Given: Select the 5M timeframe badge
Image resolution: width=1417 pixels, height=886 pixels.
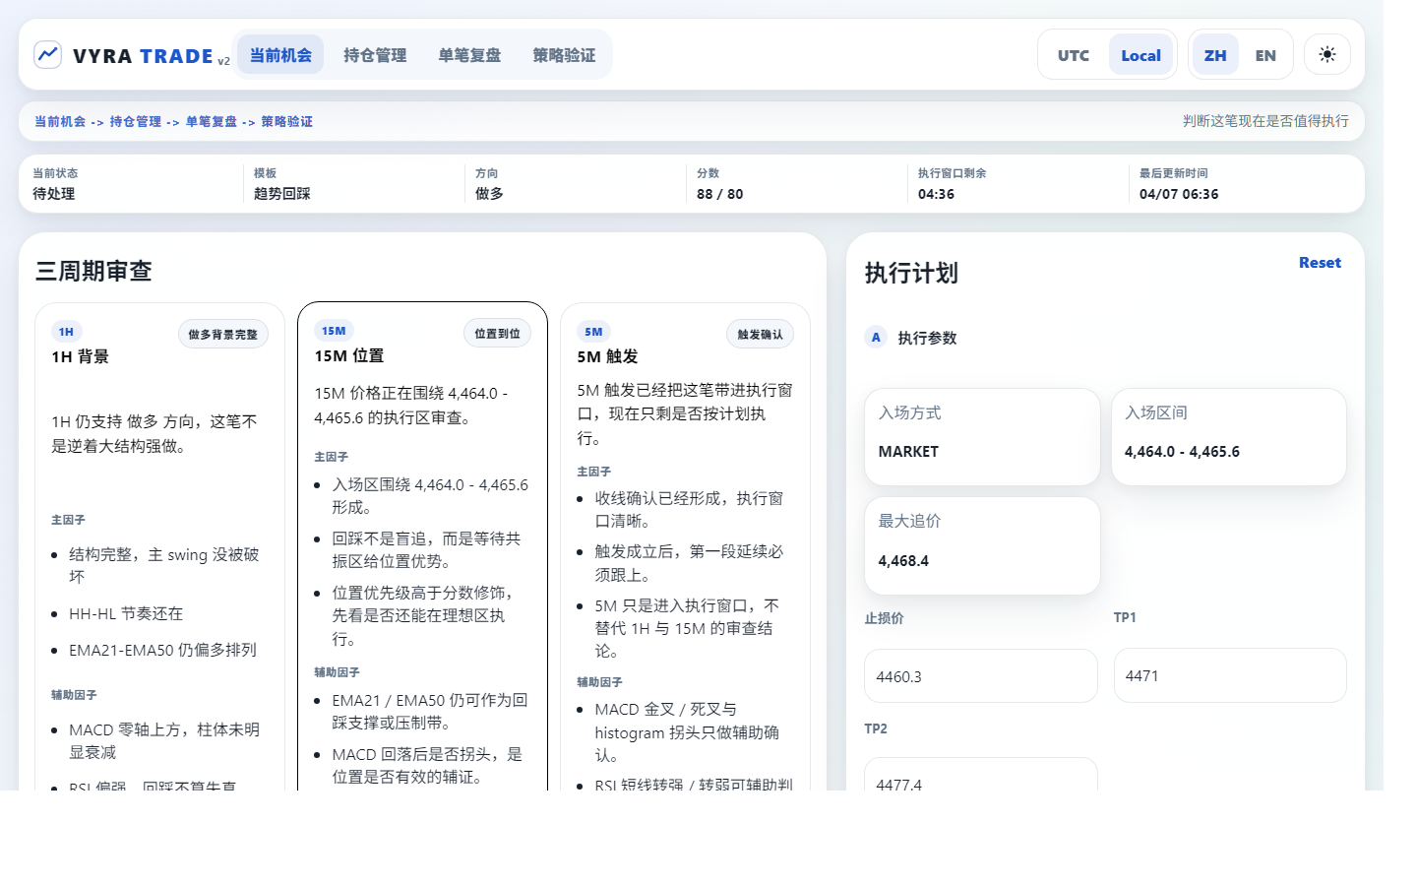Looking at the screenshot, I should pos(593,331).
